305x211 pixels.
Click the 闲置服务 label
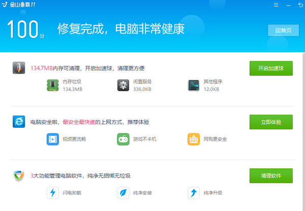point(142,82)
